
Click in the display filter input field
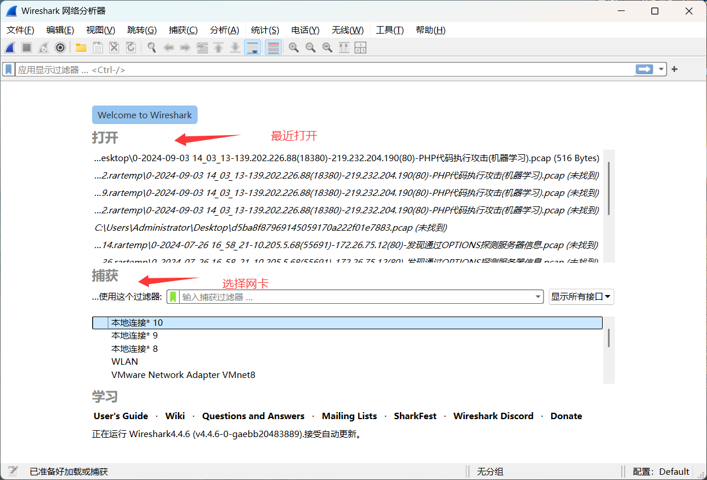pyautogui.click(x=325, y=70)
